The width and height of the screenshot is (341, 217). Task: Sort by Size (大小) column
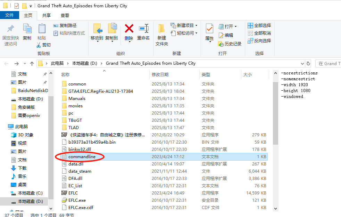pyautogui.click(x=248, y=74)
